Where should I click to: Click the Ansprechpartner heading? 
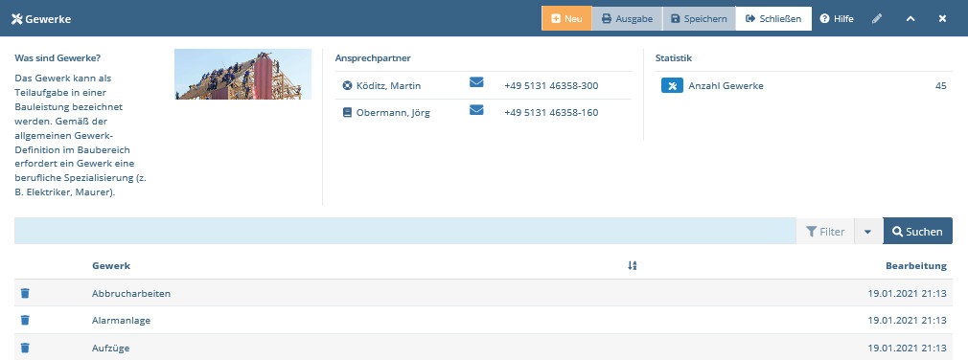pyautogui.click(x=373, y=58)
